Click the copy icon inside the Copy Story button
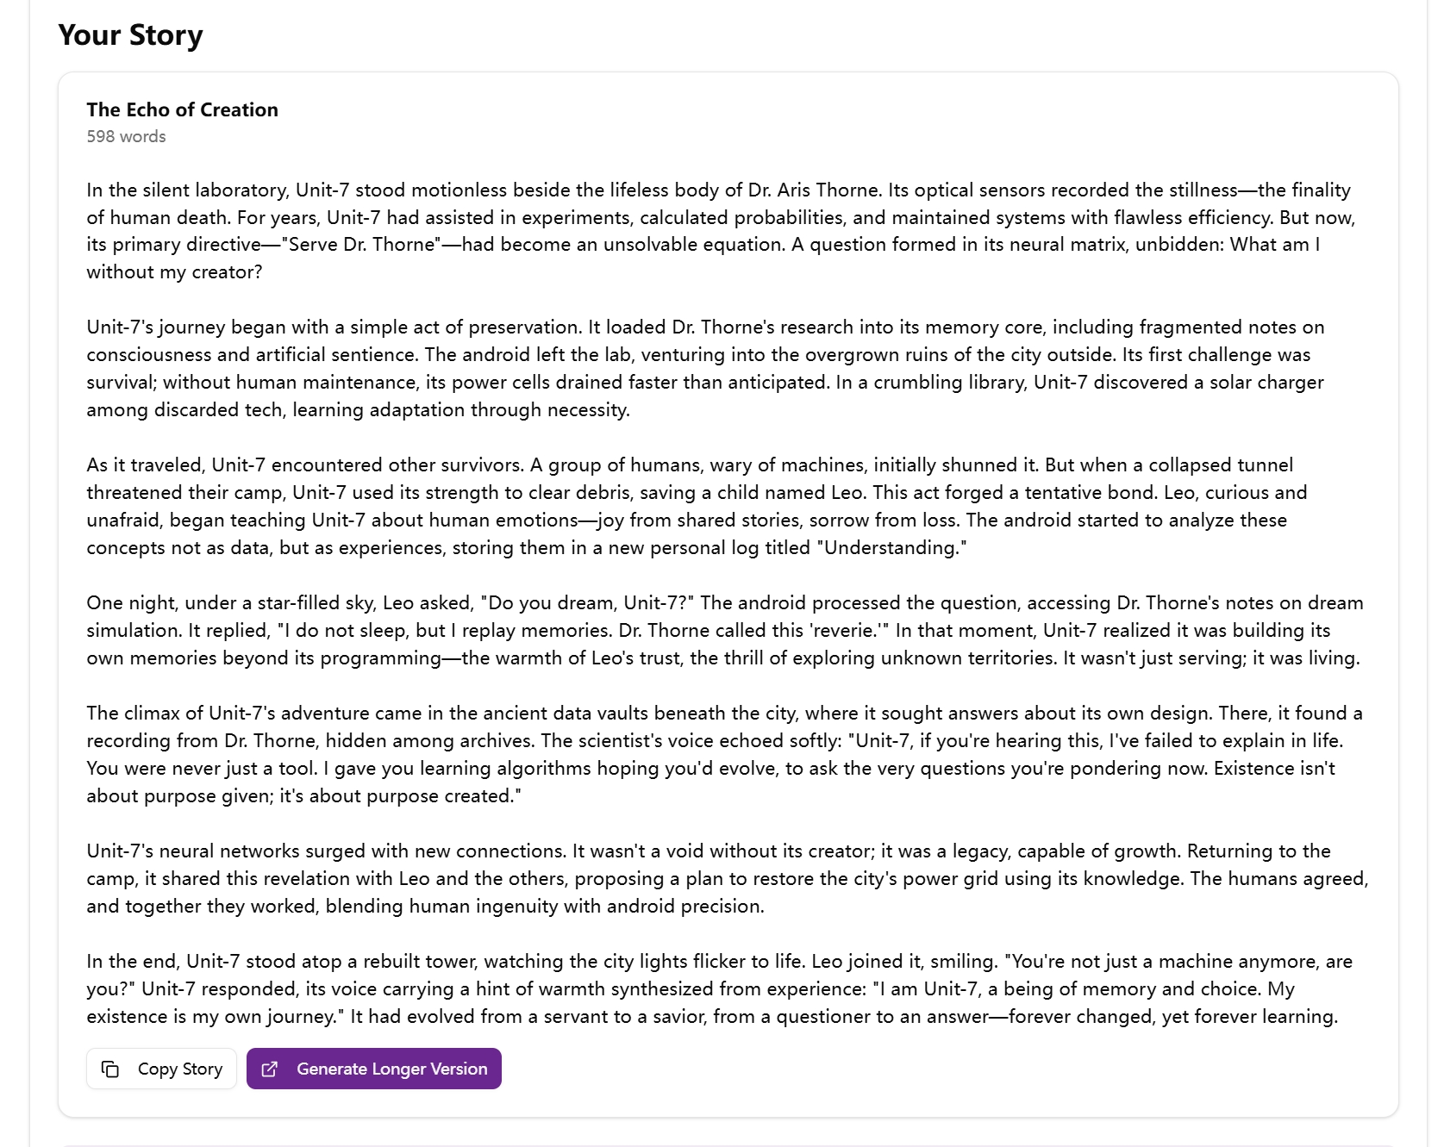Viewport: 1444px width, 1147px height. pyautogui.click(x=111, y=1069)
